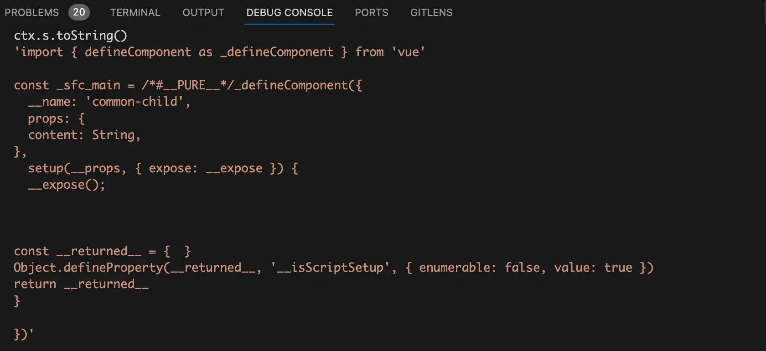Click the const __returned__ output line
The height and width of the screenshot is (351, 766).
102,251
